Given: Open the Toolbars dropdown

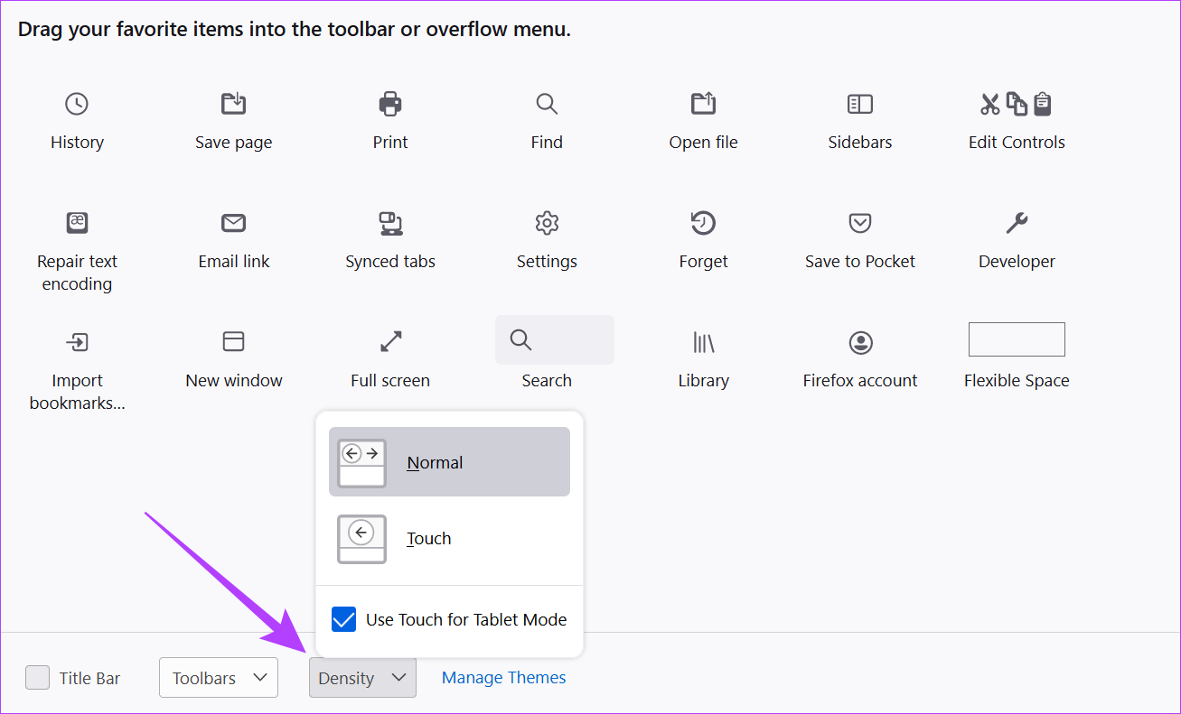Looking at the screenshot, I should pyautogui.click(x=219, y=678).
